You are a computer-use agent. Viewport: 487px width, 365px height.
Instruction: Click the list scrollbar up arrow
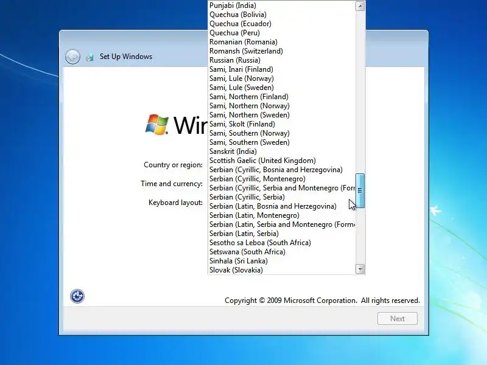click(360, 6)
